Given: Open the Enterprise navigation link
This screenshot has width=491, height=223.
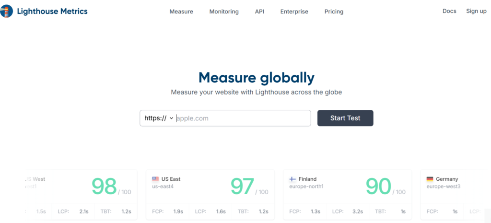Looking at the screenshot, I should point(294,12).
